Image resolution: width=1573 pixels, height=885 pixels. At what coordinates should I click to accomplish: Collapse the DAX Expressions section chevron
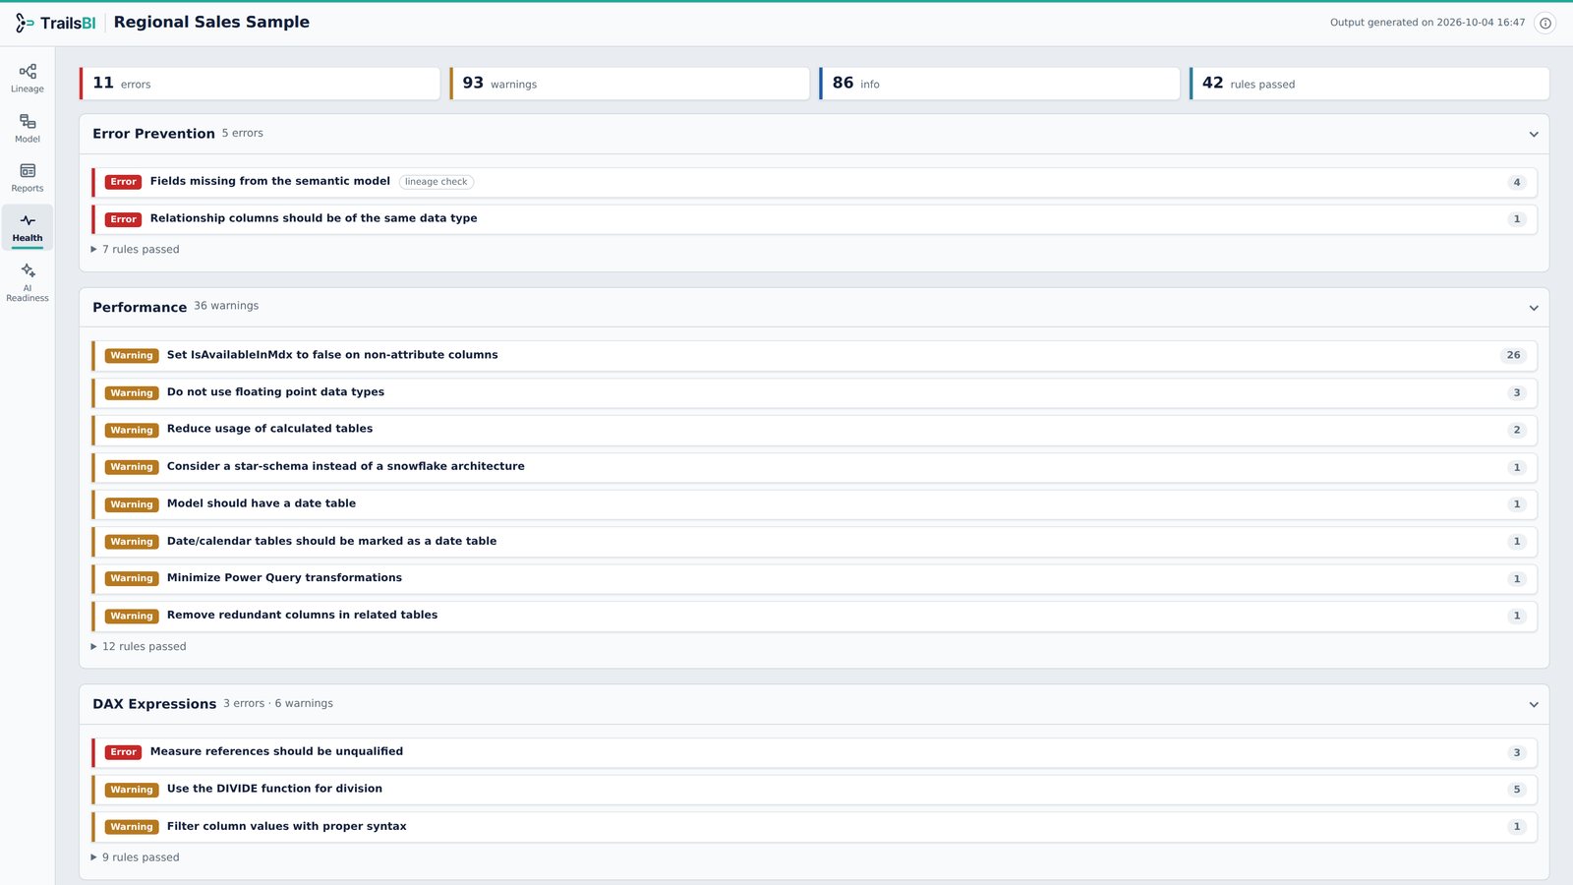point(1534,705)
